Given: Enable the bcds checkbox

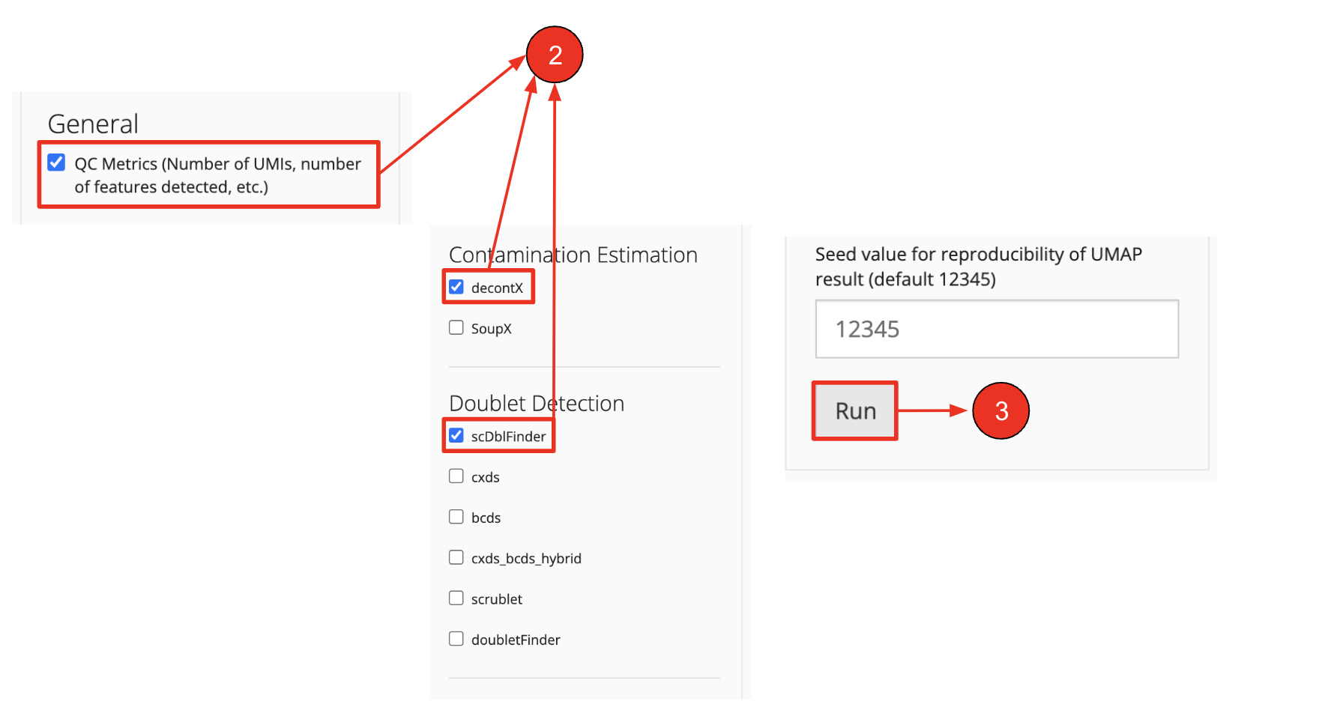Looking at the screenshot, I should (456, 516).
